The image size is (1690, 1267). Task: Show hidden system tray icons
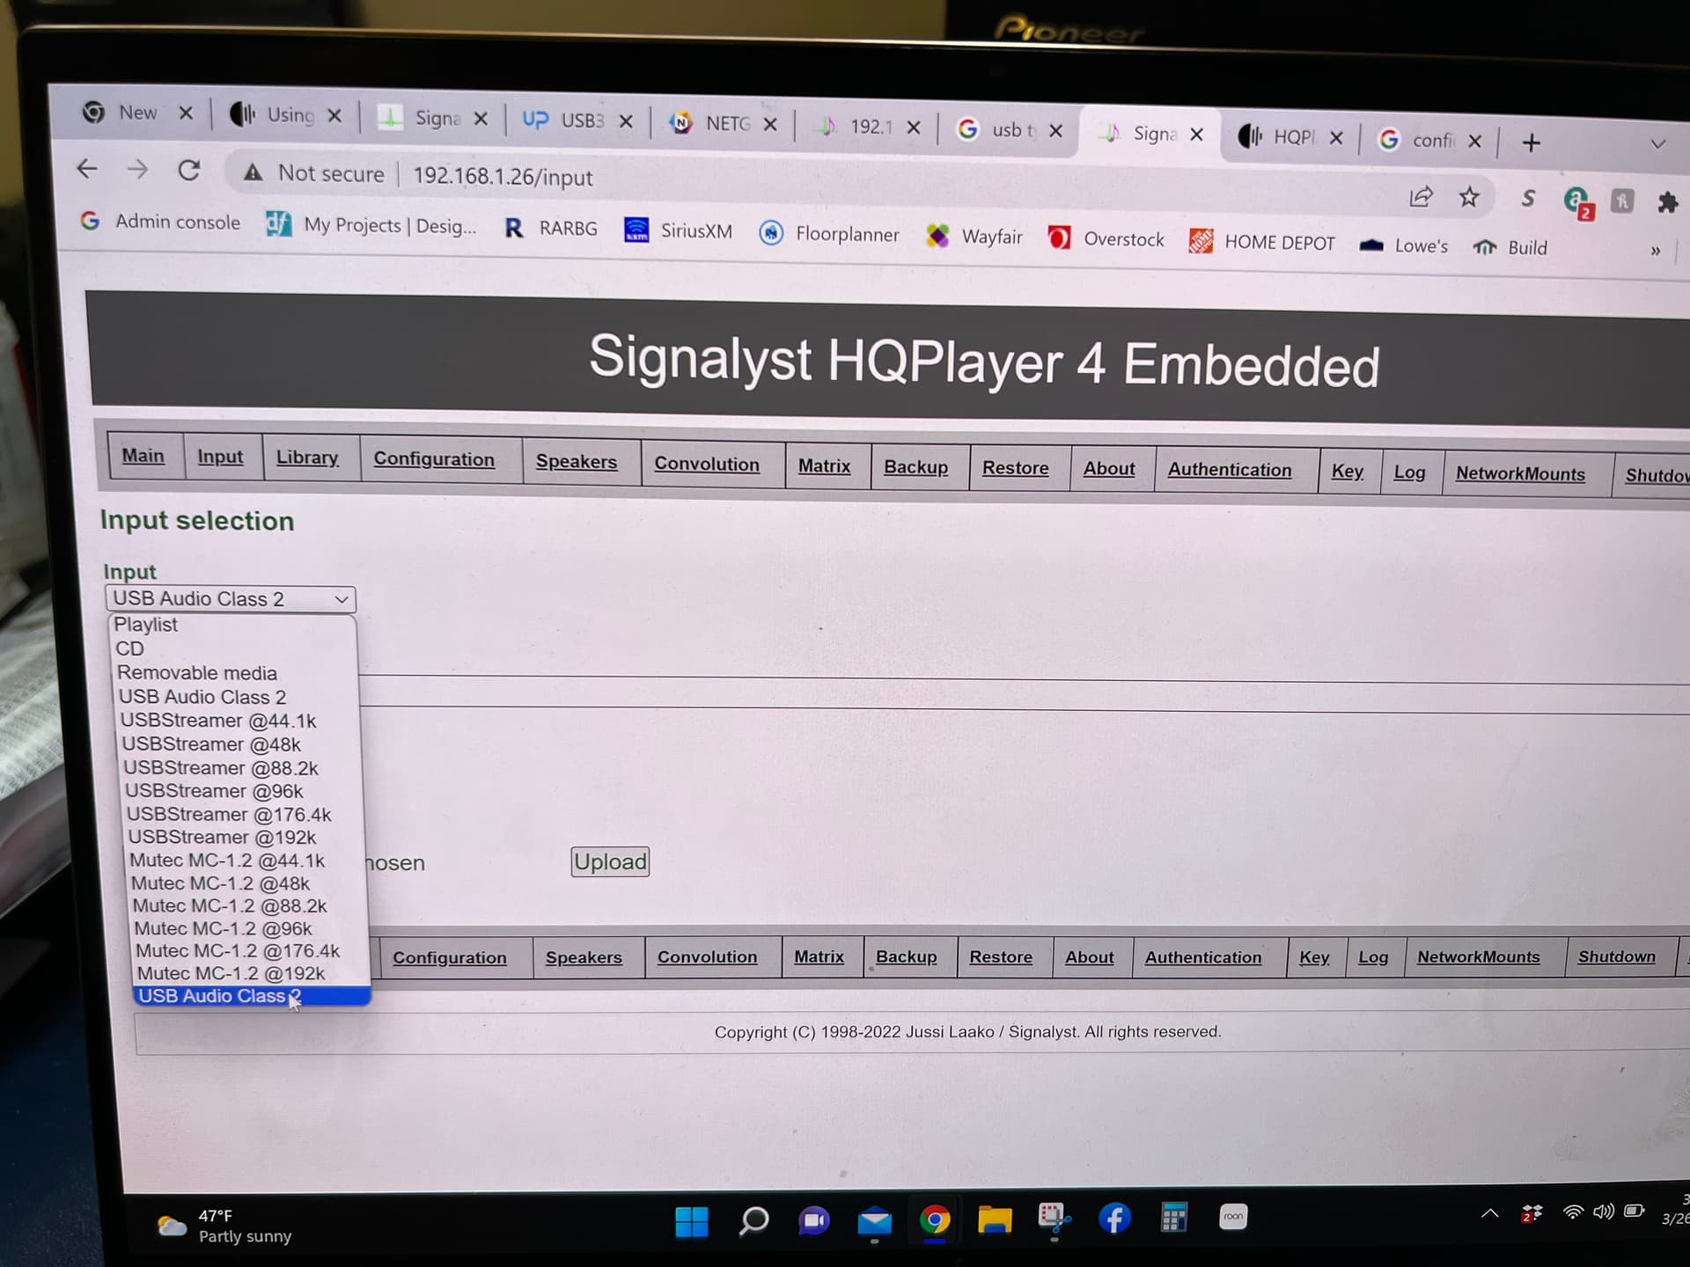pyautogui.click(x=1489, y=1213)
